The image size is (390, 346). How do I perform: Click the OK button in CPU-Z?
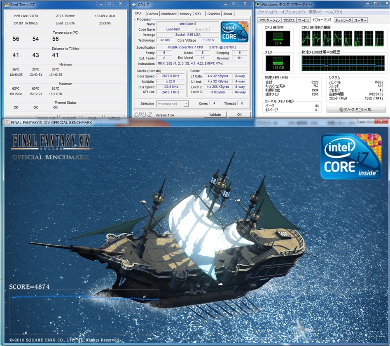[x=239, y=115]
